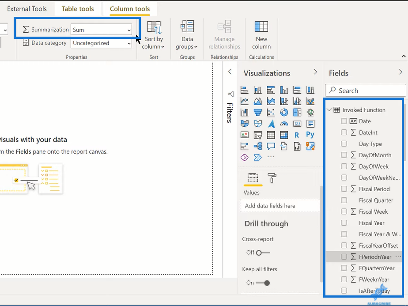Check the Date field checkbox
Image resolution: width=408 pixels, height=306 pixels.
pos(344,121)
